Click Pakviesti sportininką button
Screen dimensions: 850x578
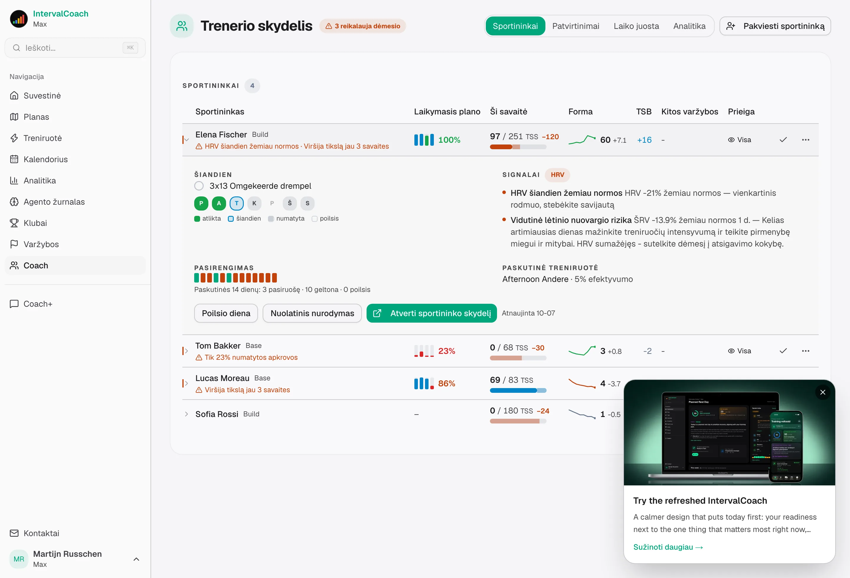775,26
